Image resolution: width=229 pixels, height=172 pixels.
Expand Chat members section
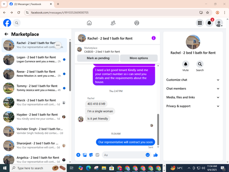click(x=193, y=89)
